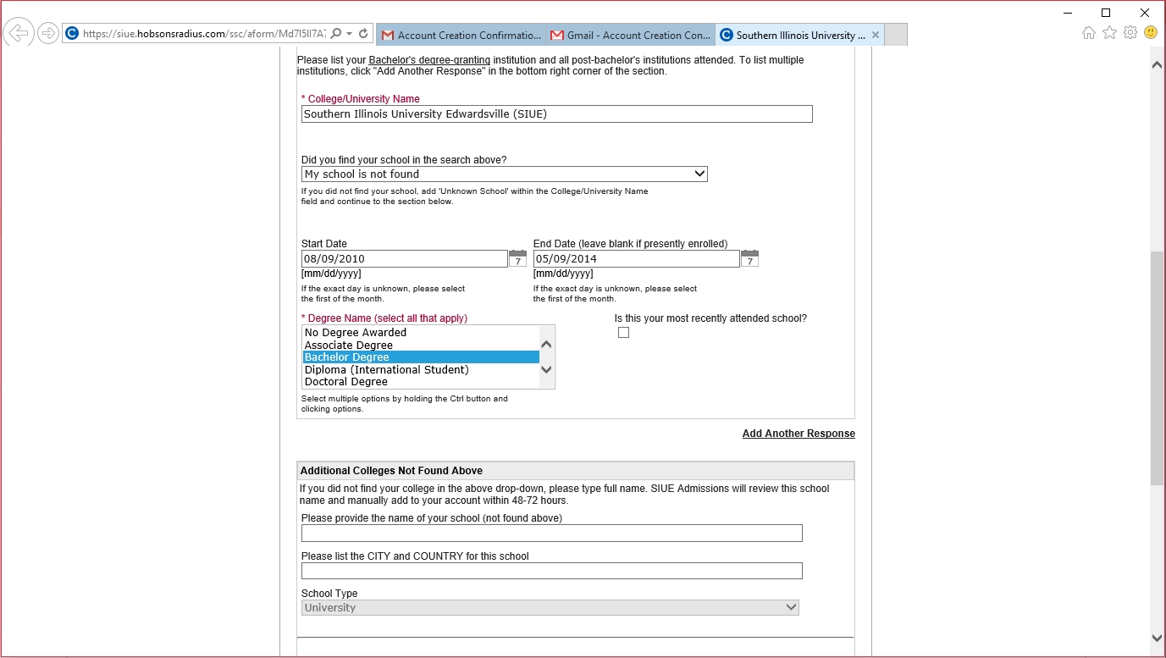The width and height of the screenshot is (1166, 658).
Task: Click the smiley feedback icon
Action: click(1151, 33)
